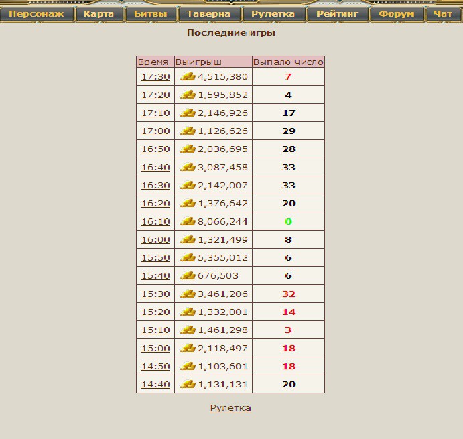Click gold icon beside 5,355,012
Viewport: 463px width, 439px height.
pyautogui.click(x=188, y=257)
